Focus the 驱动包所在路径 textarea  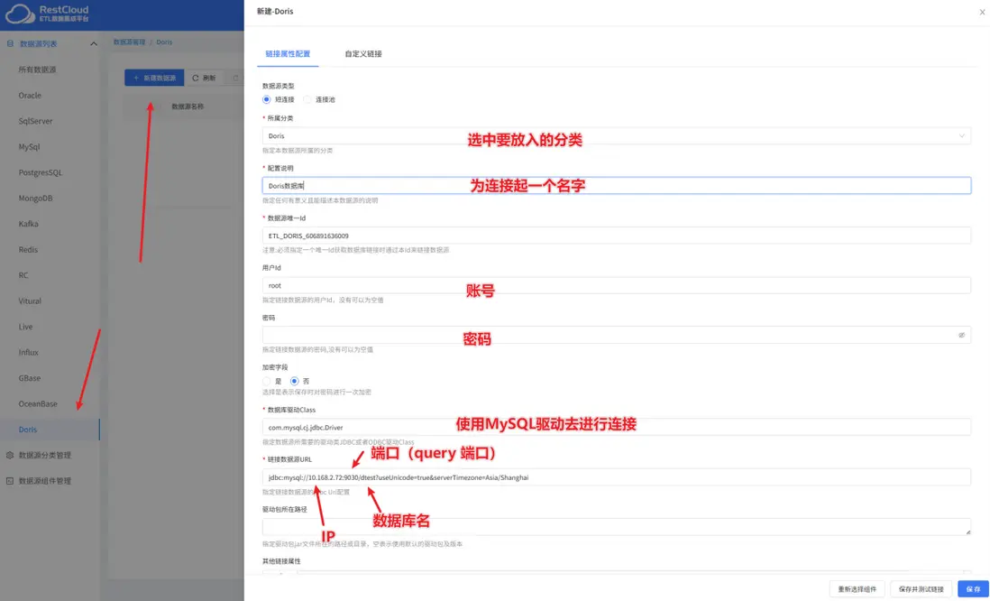point(616,527)
